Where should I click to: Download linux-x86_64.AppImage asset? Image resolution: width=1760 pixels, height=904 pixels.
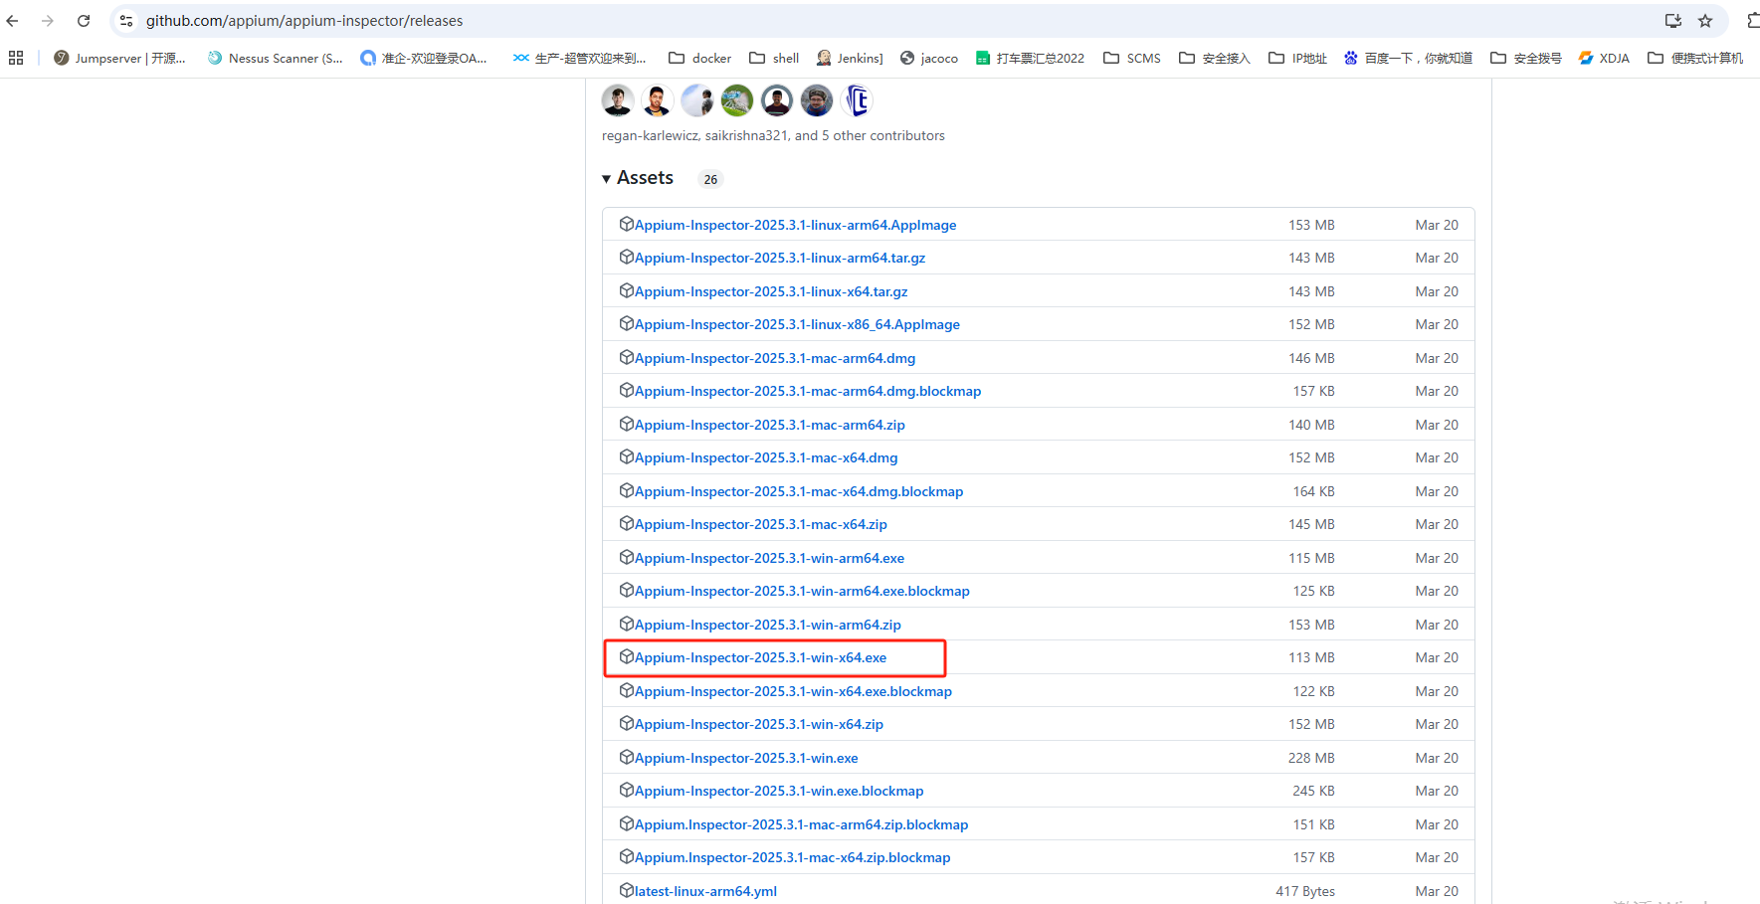point(797,324)
